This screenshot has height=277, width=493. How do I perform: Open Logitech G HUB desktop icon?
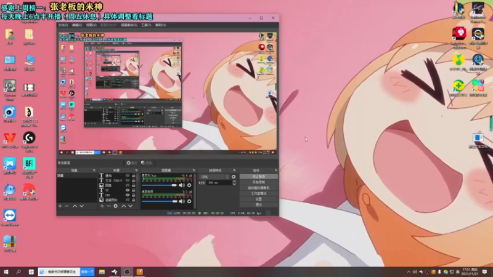coord(29,142)
